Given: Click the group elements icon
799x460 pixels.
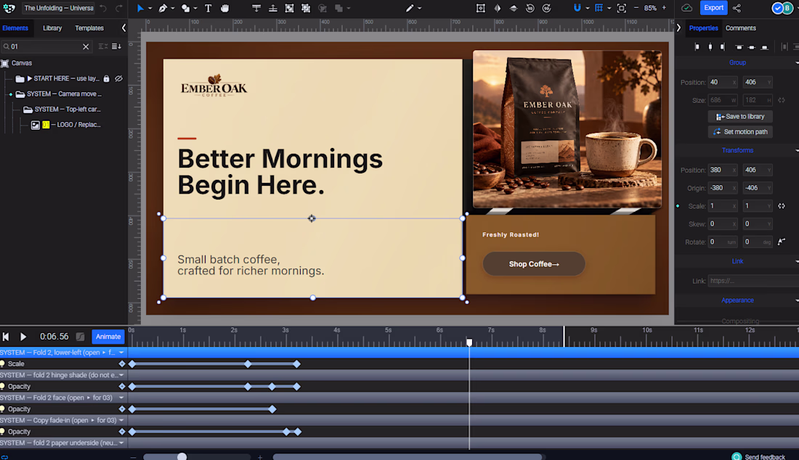Looking at the screenshot, I should click(289, 8).
